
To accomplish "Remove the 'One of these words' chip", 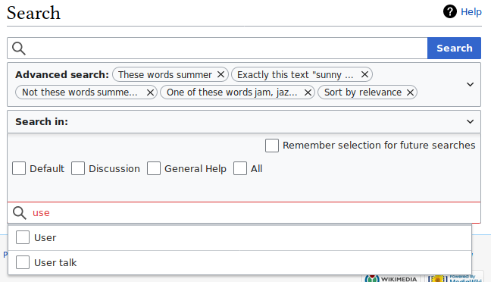I will pos(308,92).
